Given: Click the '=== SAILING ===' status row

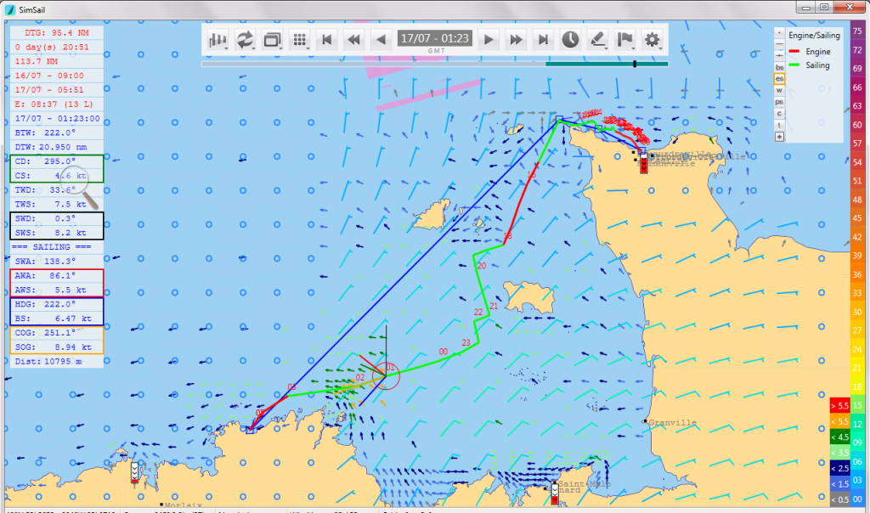Looking at the screenshot, I should click(57, 247).
